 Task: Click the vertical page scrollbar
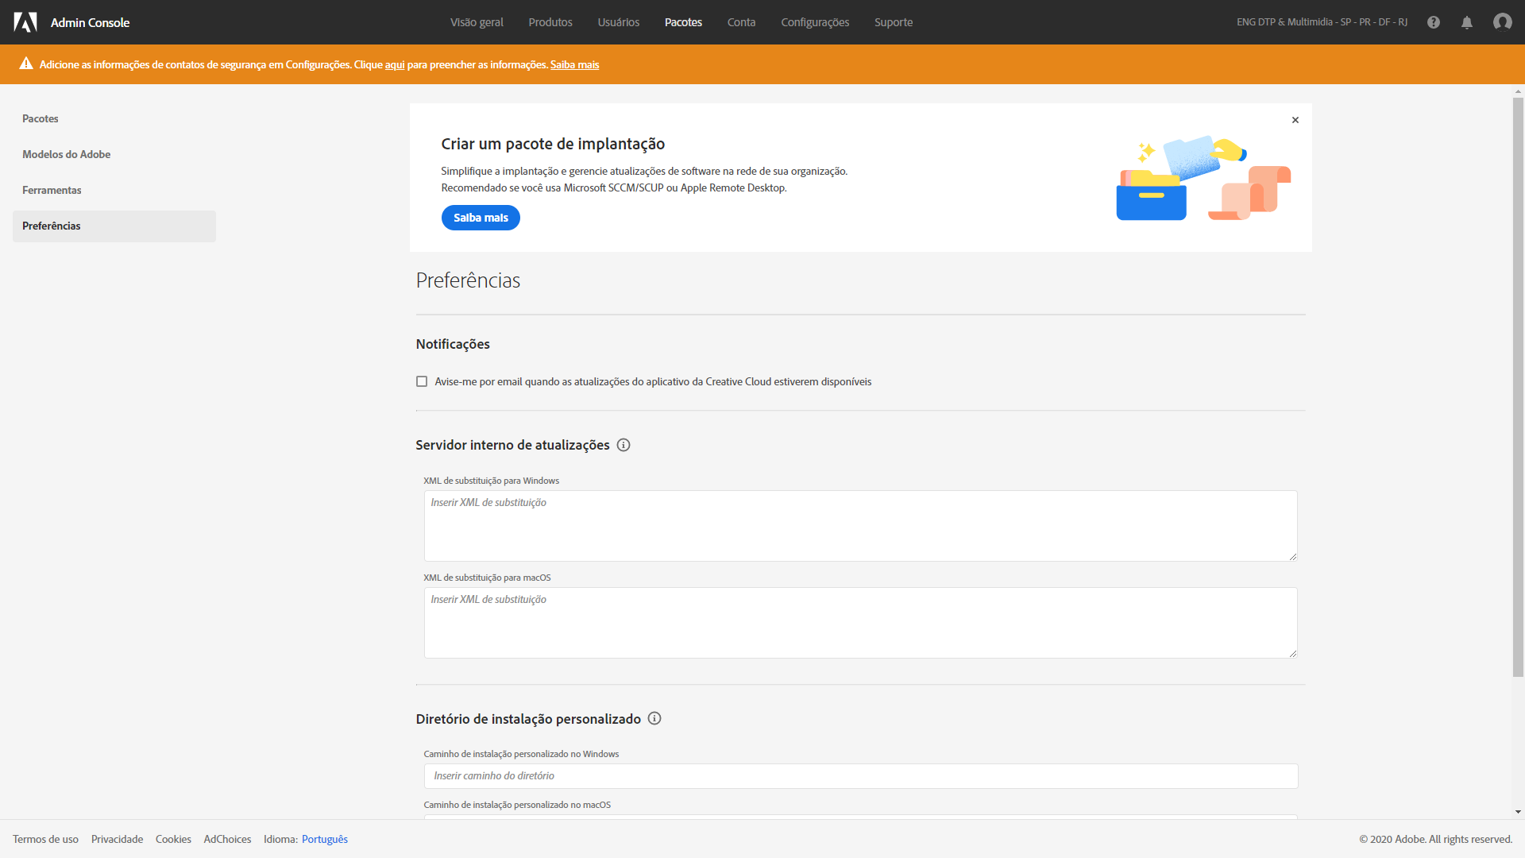(1518, 388)
